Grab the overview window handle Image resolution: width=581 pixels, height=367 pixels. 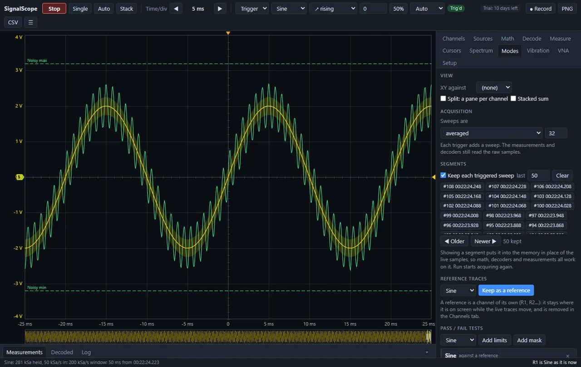(x=428, y=337)
